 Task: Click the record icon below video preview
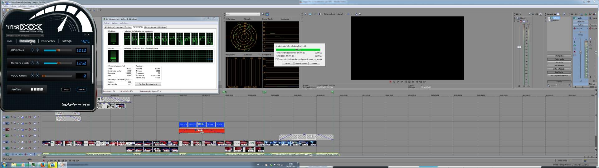(390, 82)
